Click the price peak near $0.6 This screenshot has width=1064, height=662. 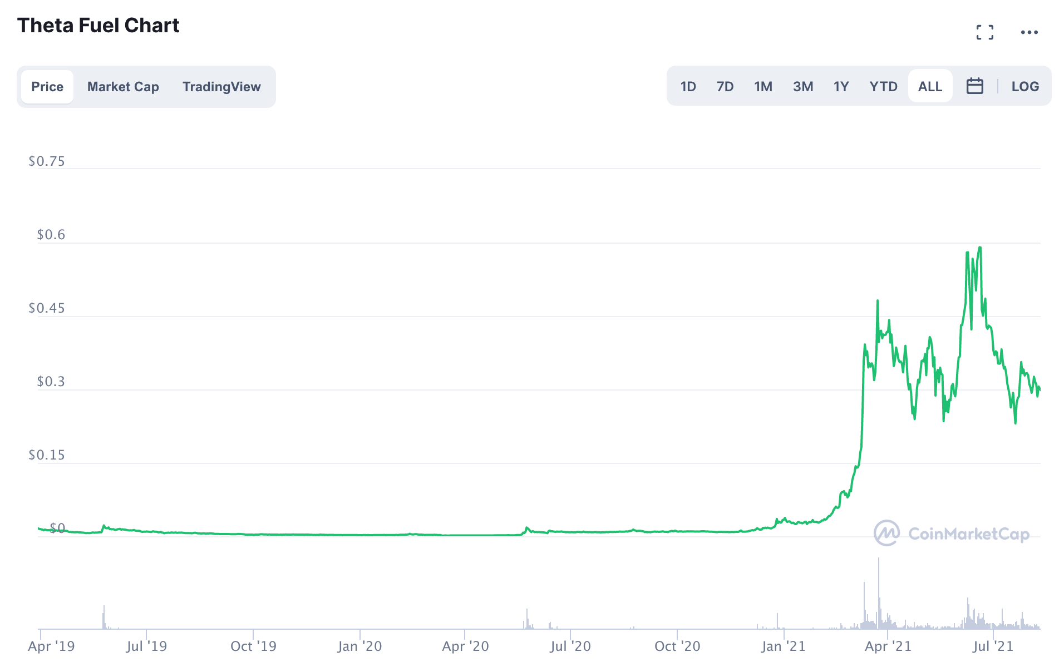tap(979, 248)
